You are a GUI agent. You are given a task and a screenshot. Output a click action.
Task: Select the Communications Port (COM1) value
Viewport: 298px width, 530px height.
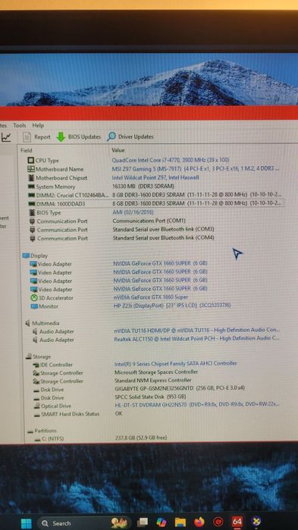pos(149,221)
